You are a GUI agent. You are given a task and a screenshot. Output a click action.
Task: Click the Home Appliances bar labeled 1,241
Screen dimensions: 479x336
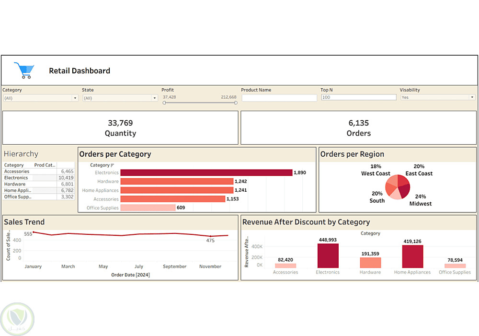177,190
